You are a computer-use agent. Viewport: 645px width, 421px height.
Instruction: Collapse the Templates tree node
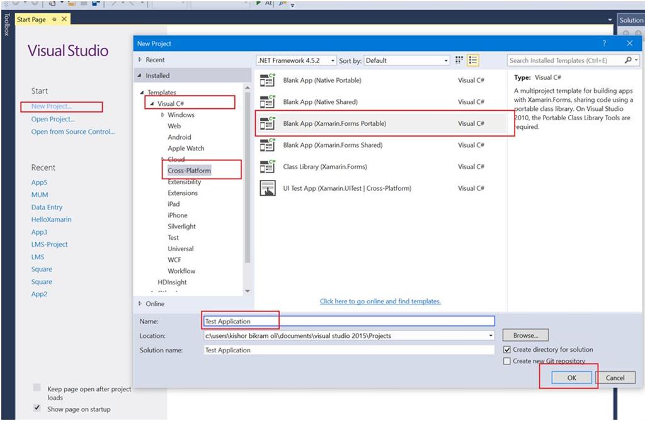tap(142, 93)
